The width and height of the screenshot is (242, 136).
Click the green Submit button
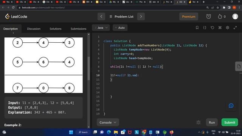point(230,122)
